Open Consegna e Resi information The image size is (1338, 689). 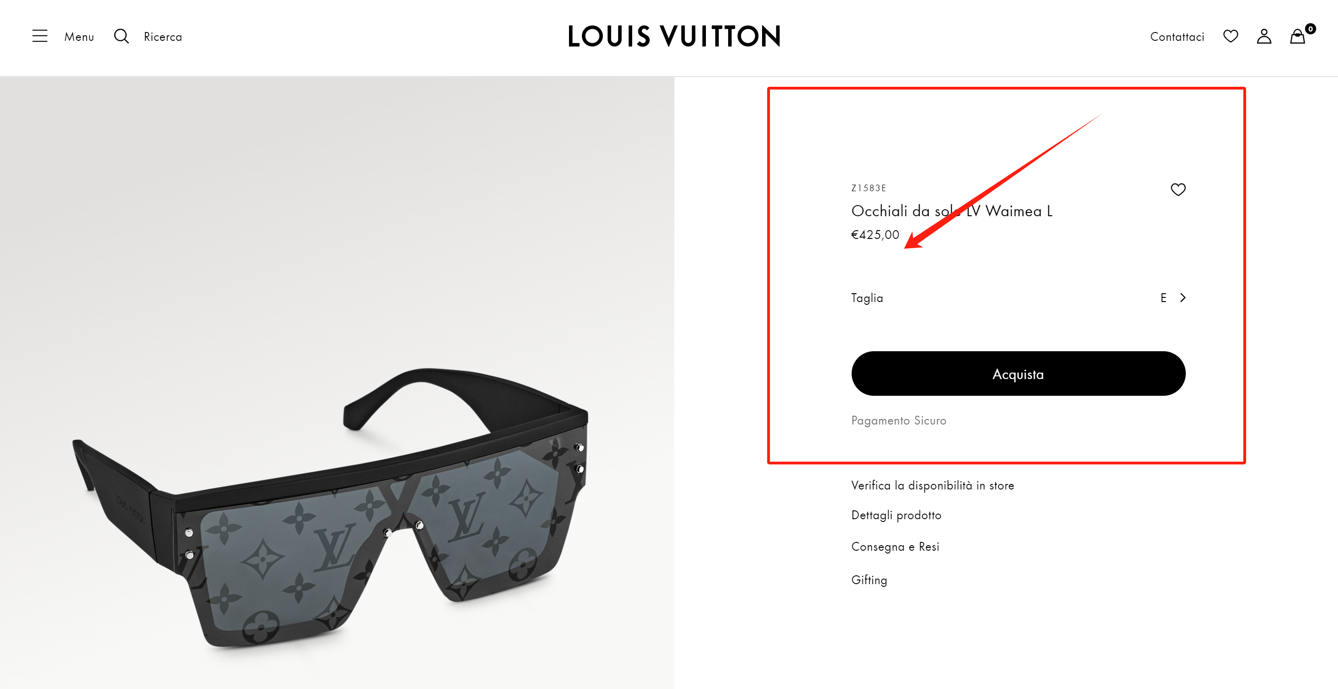coord(895,547)
